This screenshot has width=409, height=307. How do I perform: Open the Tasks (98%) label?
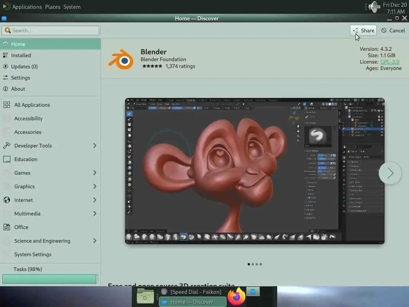tap(28, 269)
